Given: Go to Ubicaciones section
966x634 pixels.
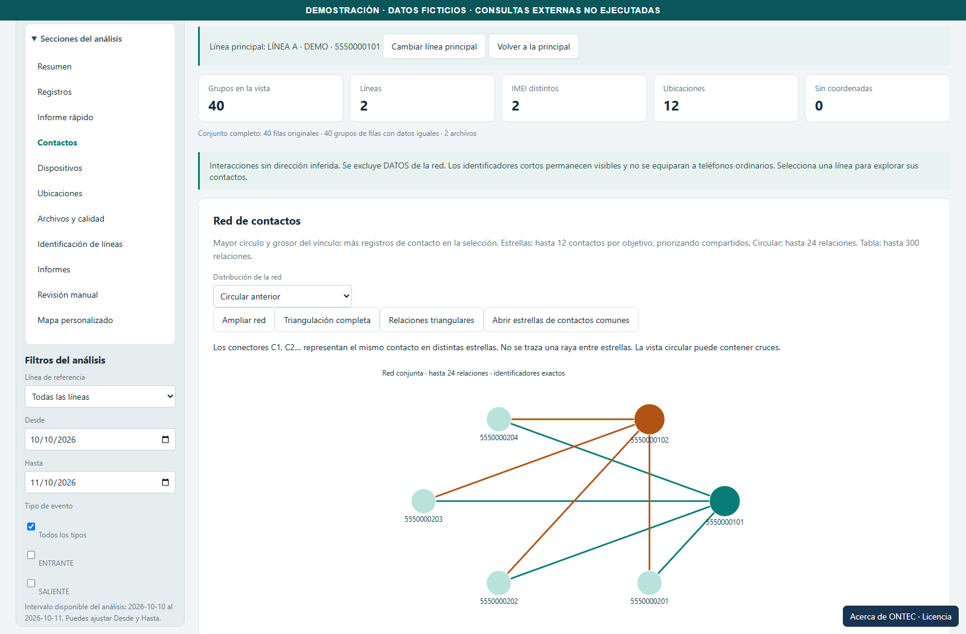Looking at the screenshot, I should coord(60,193).
